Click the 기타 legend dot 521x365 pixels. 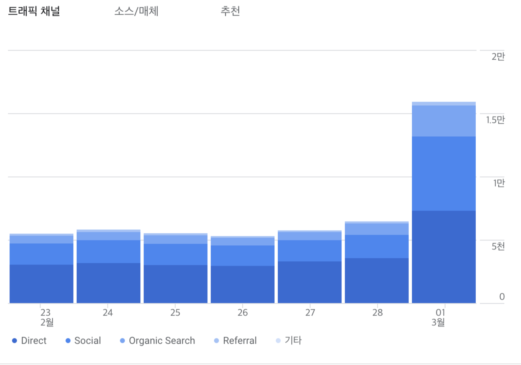pyautogui.click(x=278, y=341)
